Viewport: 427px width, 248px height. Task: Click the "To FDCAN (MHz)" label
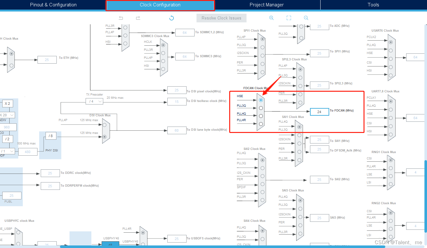tap(342, 111)
